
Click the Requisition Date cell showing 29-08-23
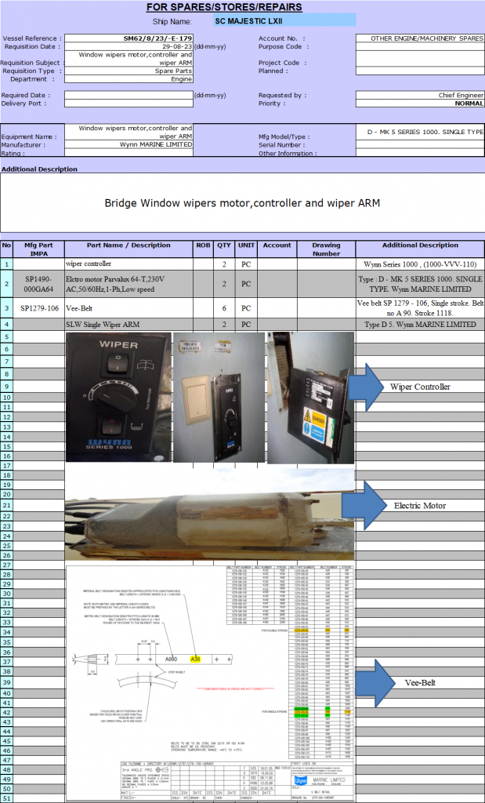coord(128,47)
